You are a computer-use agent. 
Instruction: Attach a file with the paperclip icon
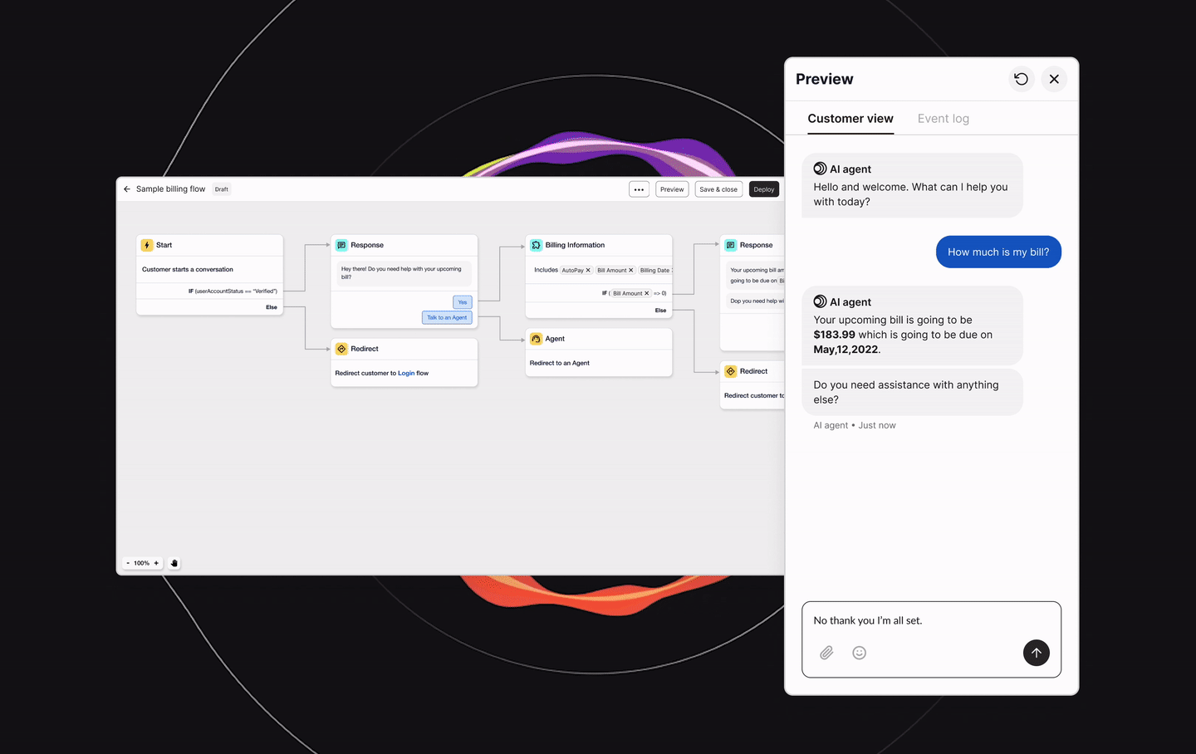(x=826, y=653)
